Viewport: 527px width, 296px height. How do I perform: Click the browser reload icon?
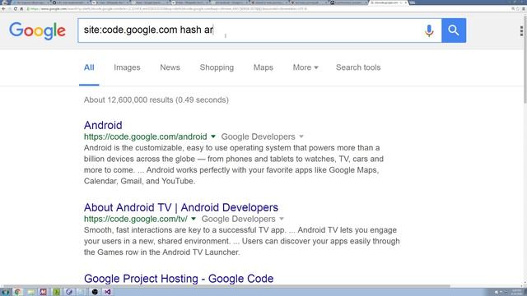(16, 9)
